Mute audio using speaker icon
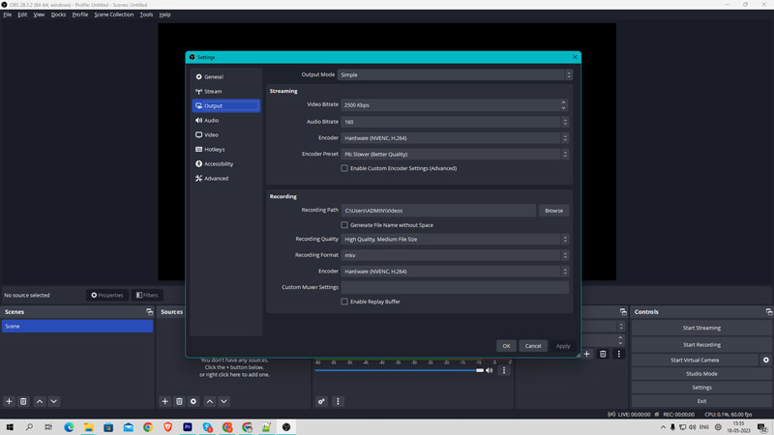The height and width of the screenshot is (435, 774). pyautogui.click(x=490, y=370)
